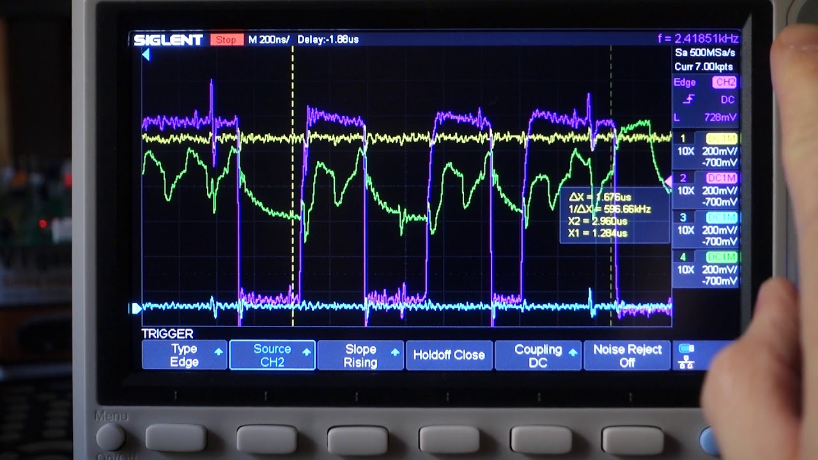This screenshot has height=460, width=818.
Task: Click the LAN network status icon
Action: (x=686, y=362)
